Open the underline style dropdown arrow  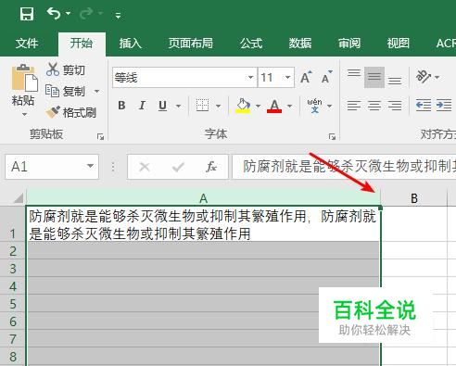178,106
